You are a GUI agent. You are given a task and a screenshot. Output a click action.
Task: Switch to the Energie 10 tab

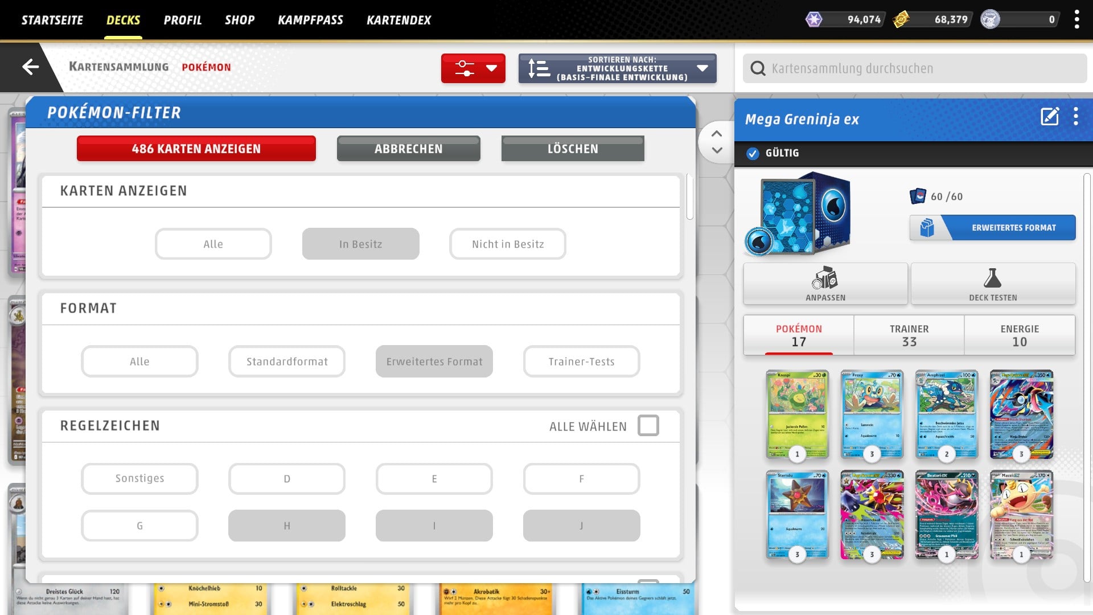pyautogui.click(x=1020, y=335)
